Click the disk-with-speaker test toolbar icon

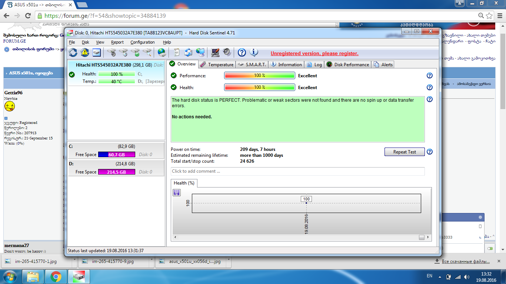[111, 53]
